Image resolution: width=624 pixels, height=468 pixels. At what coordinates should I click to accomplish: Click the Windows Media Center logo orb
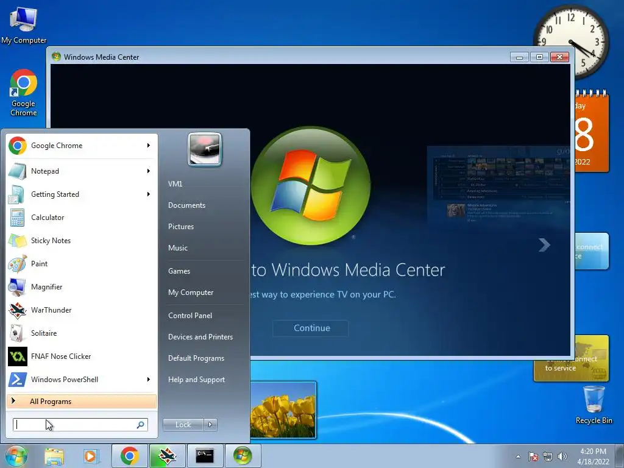[311, 186]
